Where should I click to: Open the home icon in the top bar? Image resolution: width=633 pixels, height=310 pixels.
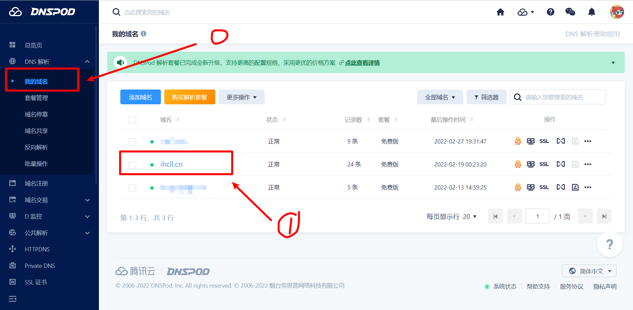click(500, 12)
